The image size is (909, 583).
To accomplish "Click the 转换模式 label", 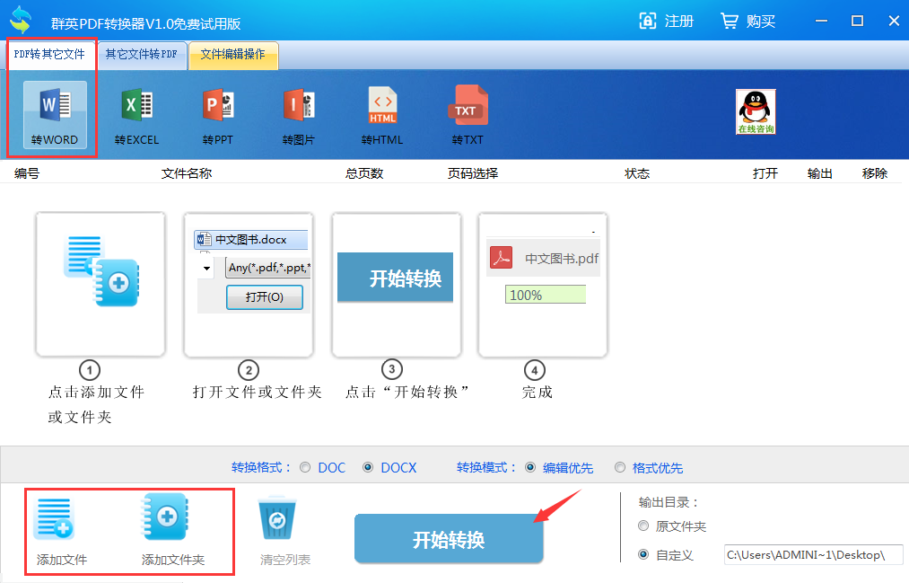I will point(486,467).
